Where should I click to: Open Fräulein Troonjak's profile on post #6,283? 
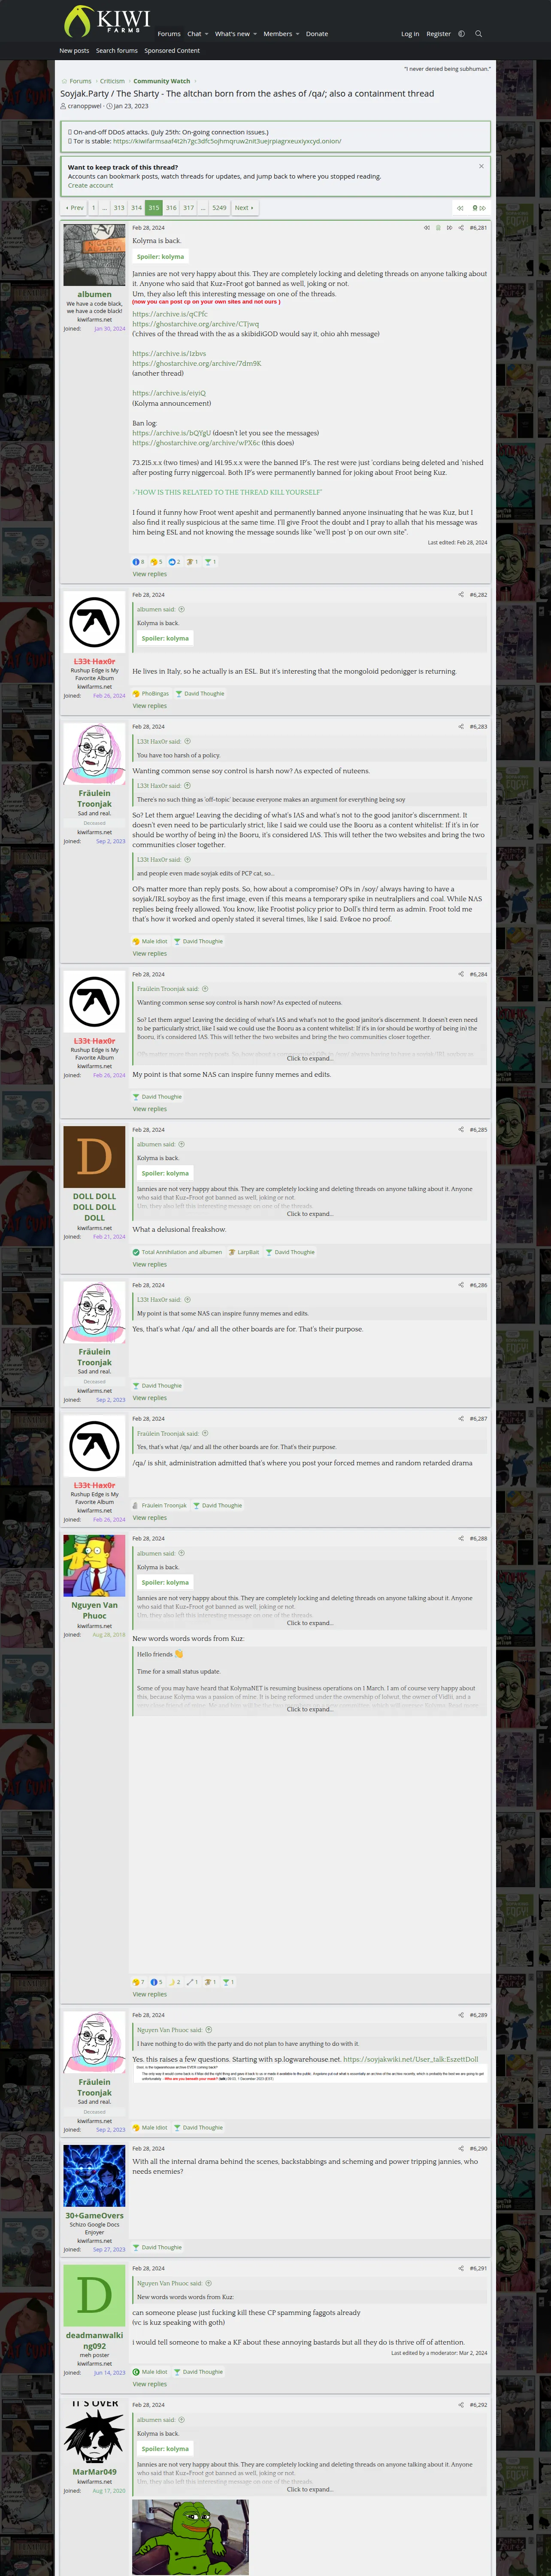pyautogui.click(x=94, y=798)
